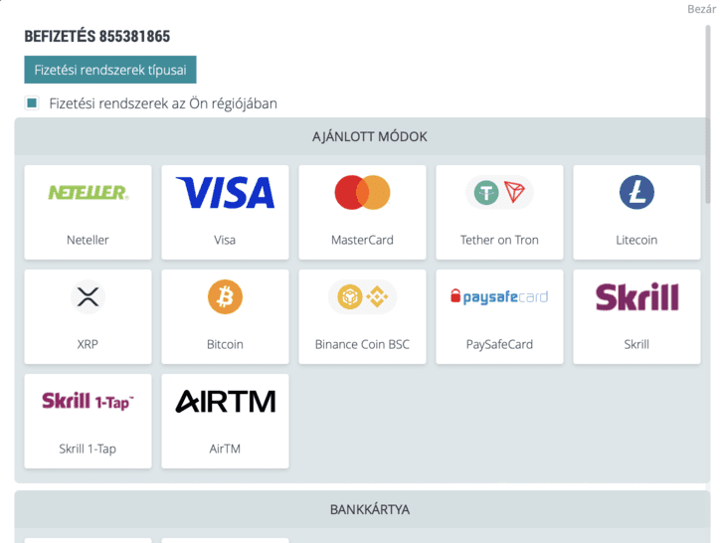
Task: Select the Tether on Tron icon
Action: (499, 193)
